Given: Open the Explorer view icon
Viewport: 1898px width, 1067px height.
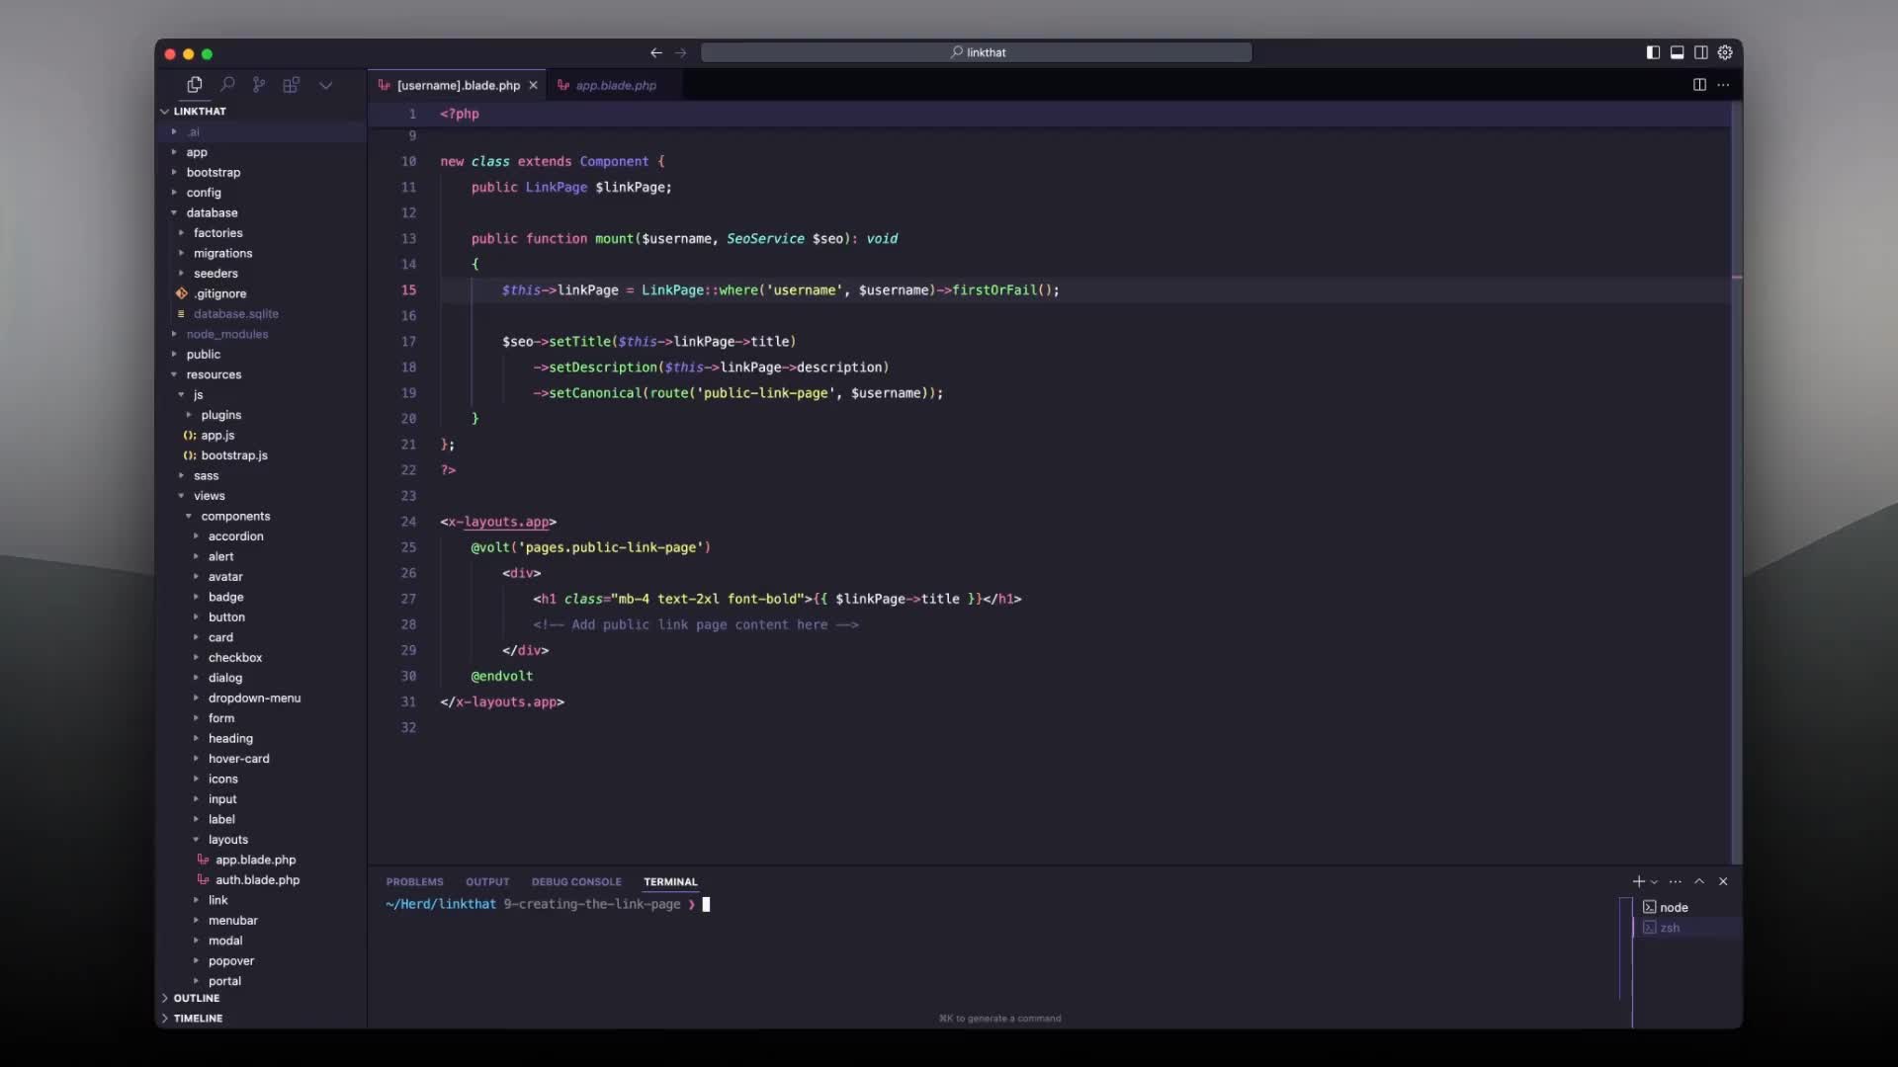Looking at the screenshot, I should 195,85.
